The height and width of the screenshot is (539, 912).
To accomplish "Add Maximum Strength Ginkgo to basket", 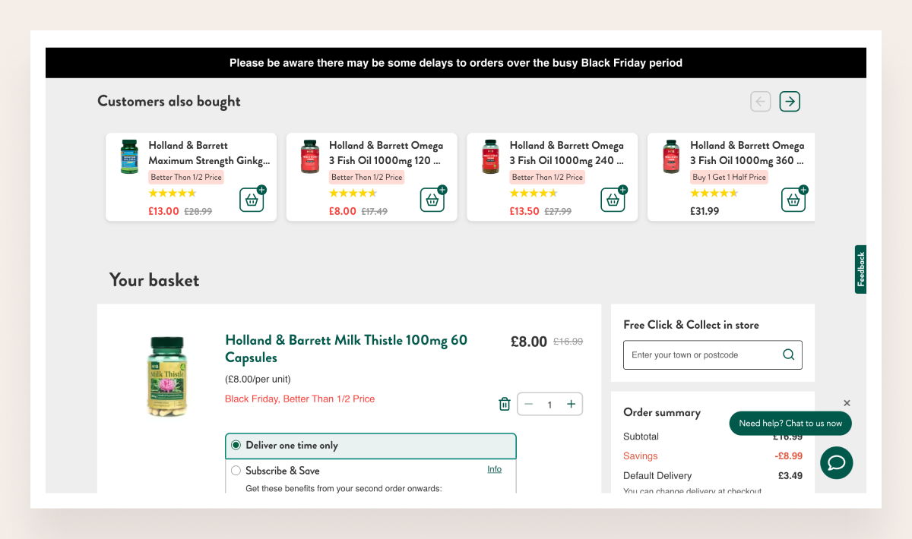I will click(252, 199).
